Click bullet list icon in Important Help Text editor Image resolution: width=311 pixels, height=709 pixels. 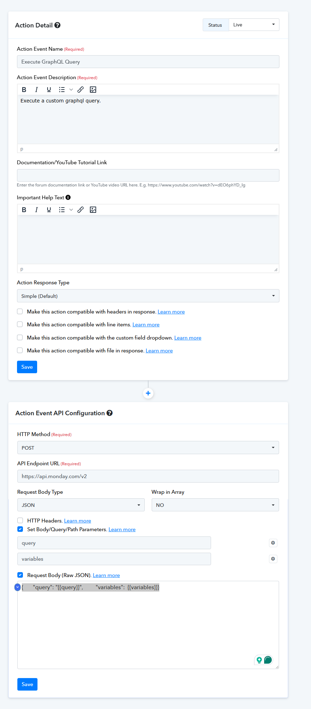pyautogui.click(x=62, y=210)
